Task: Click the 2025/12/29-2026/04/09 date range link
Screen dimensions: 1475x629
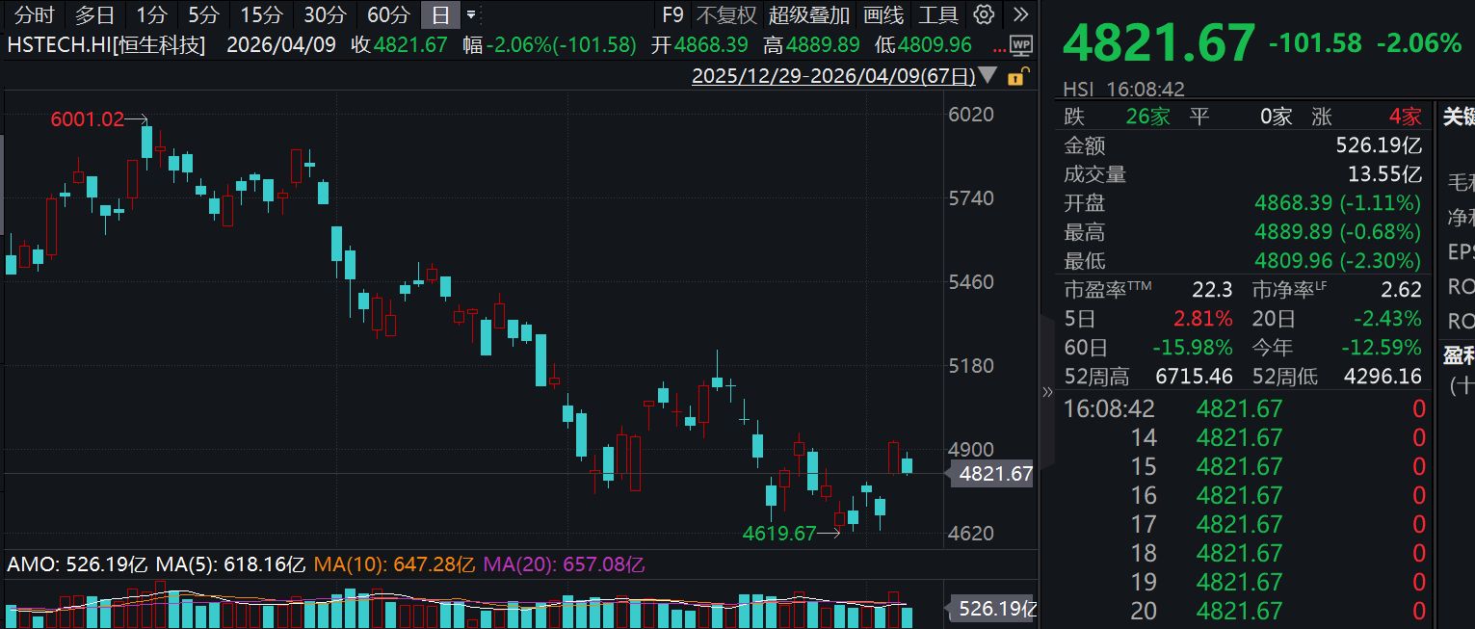Action: (x=833, y=76)
